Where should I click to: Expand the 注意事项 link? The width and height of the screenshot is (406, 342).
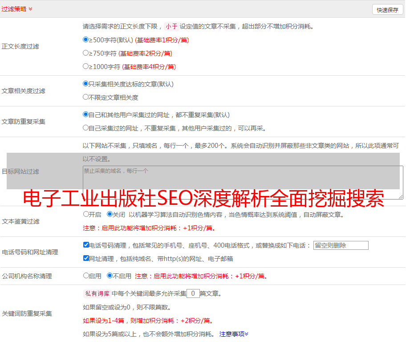233,334
